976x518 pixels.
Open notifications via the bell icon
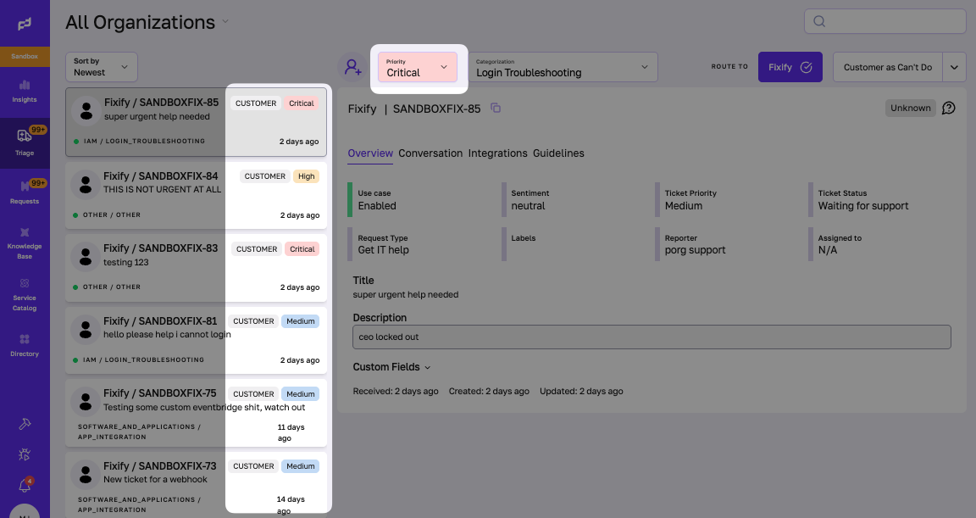[x=25, y=484]
